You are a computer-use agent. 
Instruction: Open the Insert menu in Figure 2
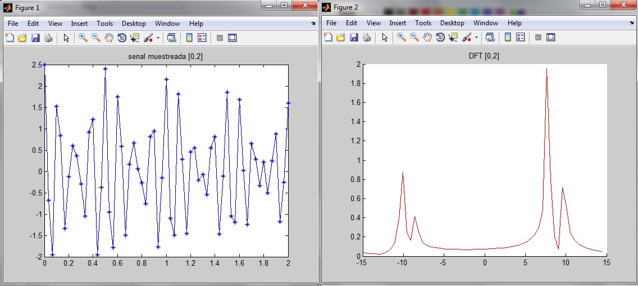point(398,23)
